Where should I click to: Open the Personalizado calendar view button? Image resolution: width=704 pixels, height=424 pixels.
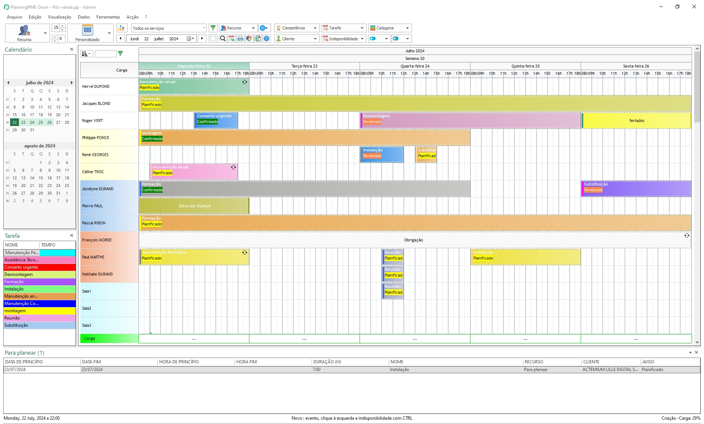click(x=87, y=33)
